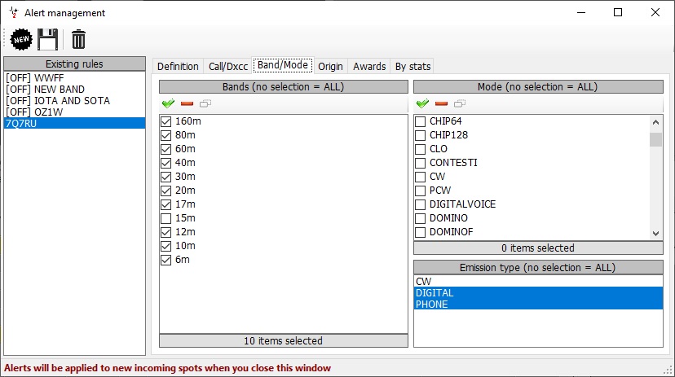Click the mode list scroll up arrow
Image resolution: width=675 pixels, height=377 pixels.
pyautogui.click(x=655, y=122)
